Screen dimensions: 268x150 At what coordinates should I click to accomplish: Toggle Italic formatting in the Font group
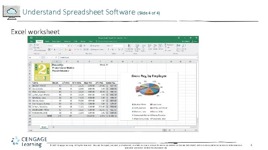52,50
